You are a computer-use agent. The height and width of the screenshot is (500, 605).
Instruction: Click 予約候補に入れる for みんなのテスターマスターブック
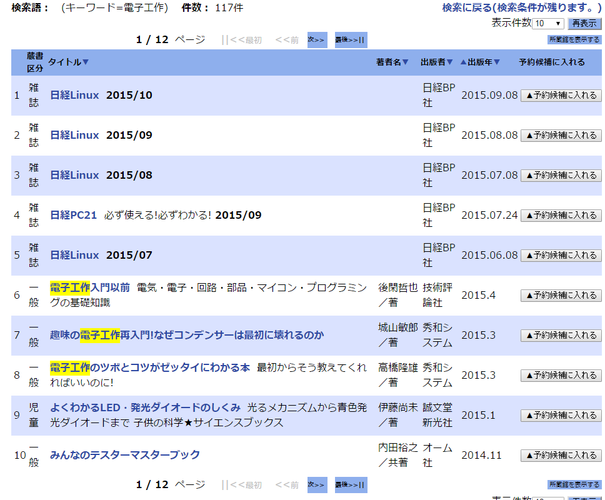(x=561, y=455)
